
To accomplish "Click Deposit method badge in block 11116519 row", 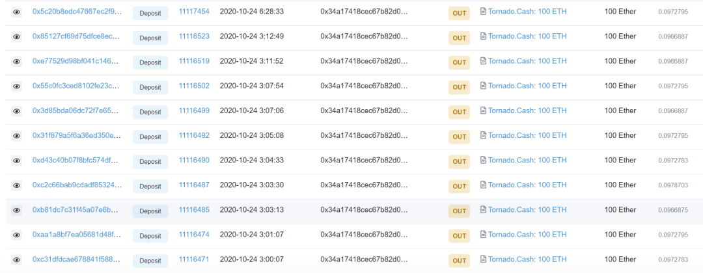I will pyautogui.click(x=150, y=62).
